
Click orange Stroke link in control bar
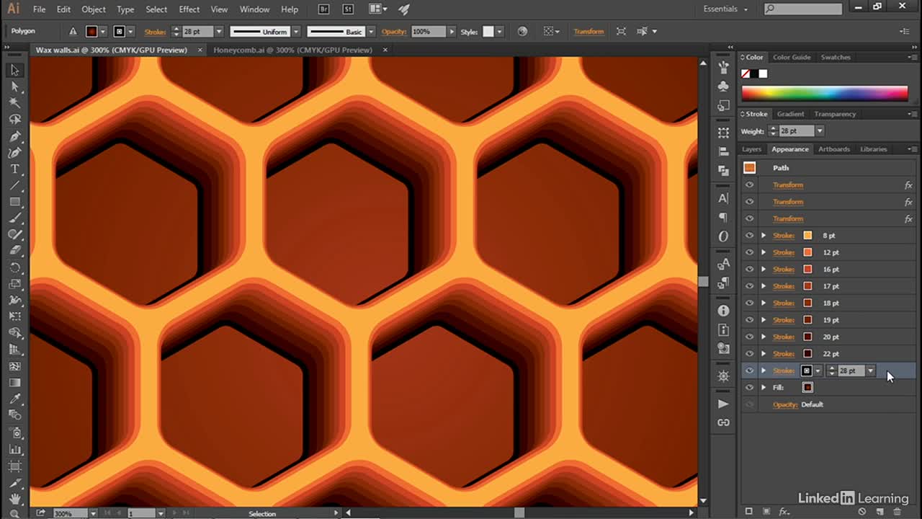pyautogui.click(x=155, y=32)
